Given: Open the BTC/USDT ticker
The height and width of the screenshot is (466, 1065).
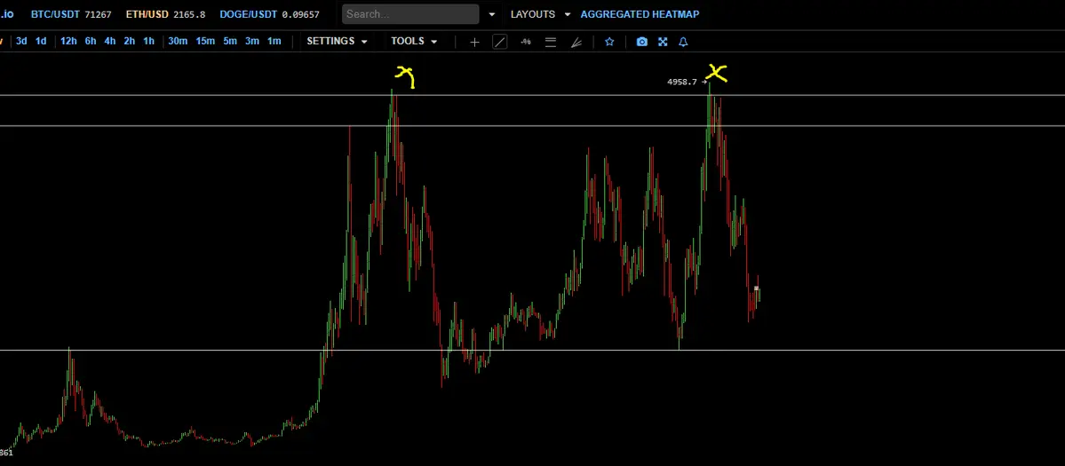Looking at the screenshot, I should (55, 14).
